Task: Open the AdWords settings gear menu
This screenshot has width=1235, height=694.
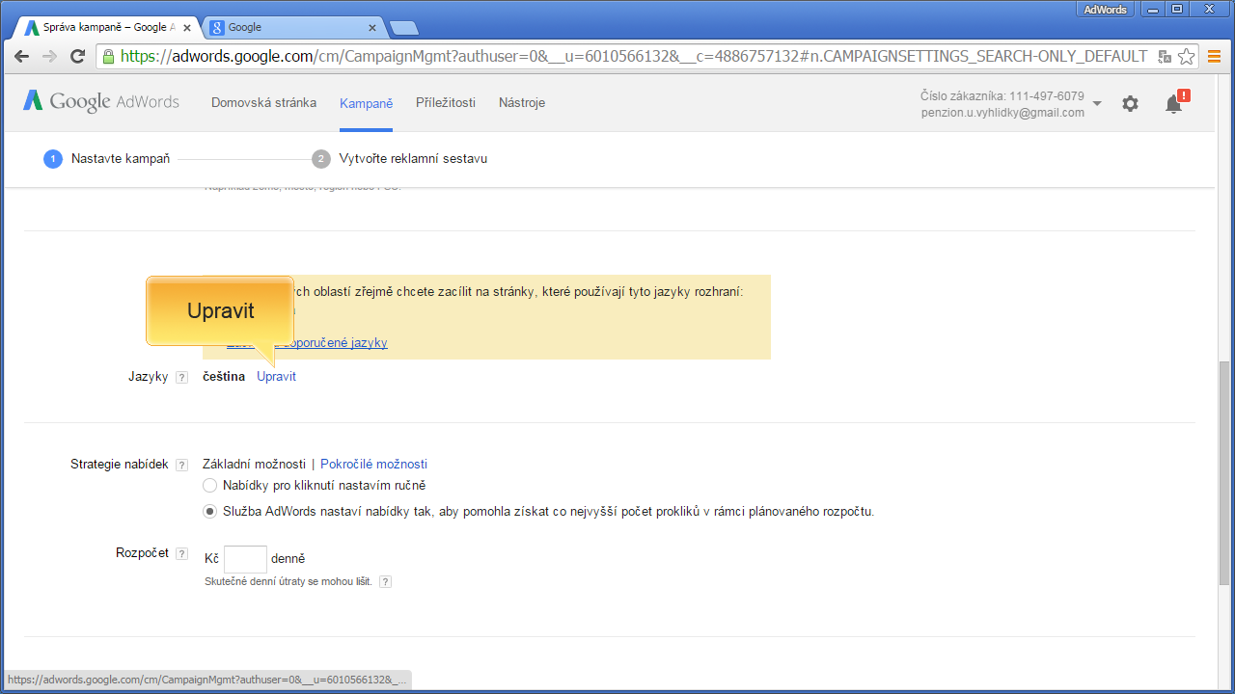Action: coord(1130,103)
